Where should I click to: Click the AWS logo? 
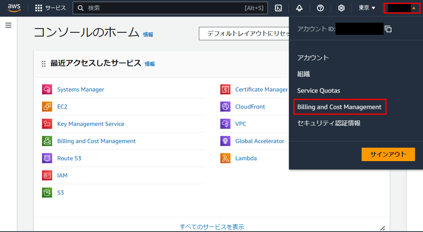14,8
